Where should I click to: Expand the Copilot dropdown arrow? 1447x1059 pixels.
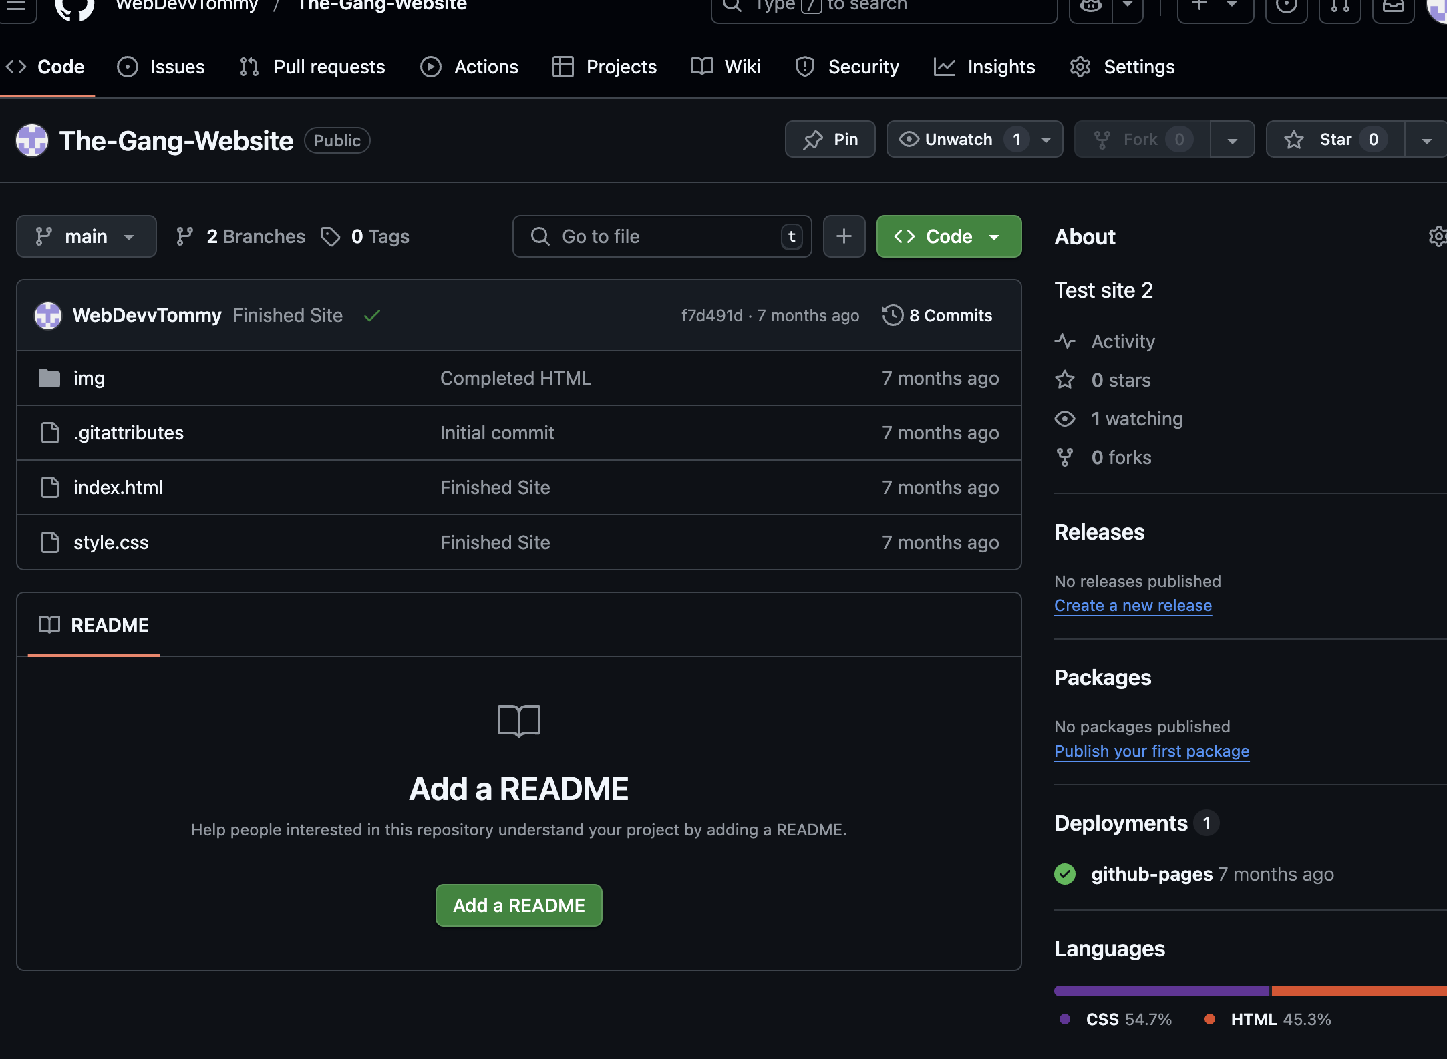click(1128, 7)
